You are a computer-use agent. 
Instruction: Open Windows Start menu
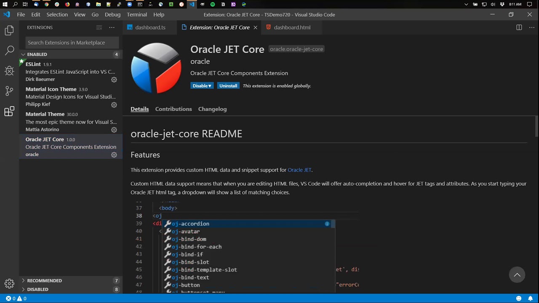[5, 4]
